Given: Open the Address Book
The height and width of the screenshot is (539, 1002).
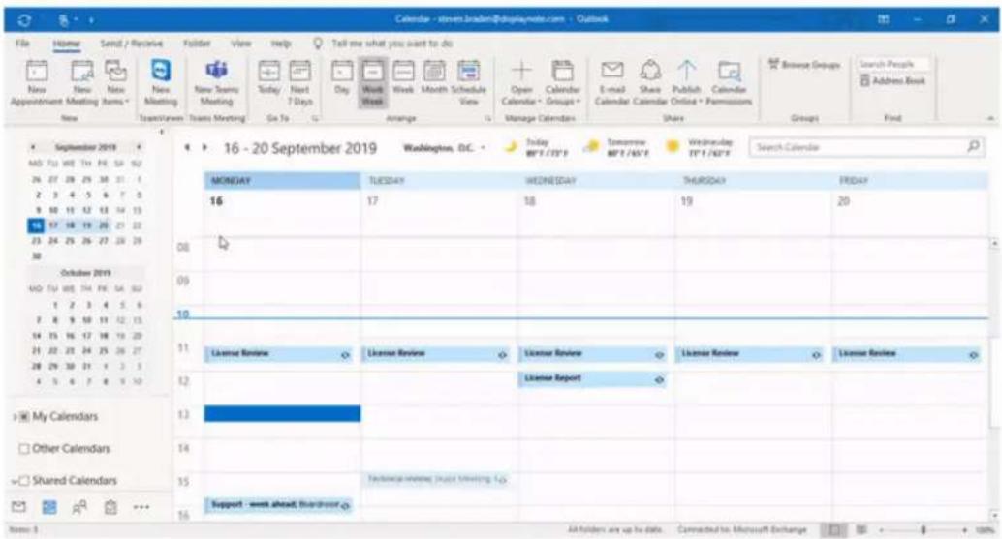Looking at the screenshot, I should 892,81.
